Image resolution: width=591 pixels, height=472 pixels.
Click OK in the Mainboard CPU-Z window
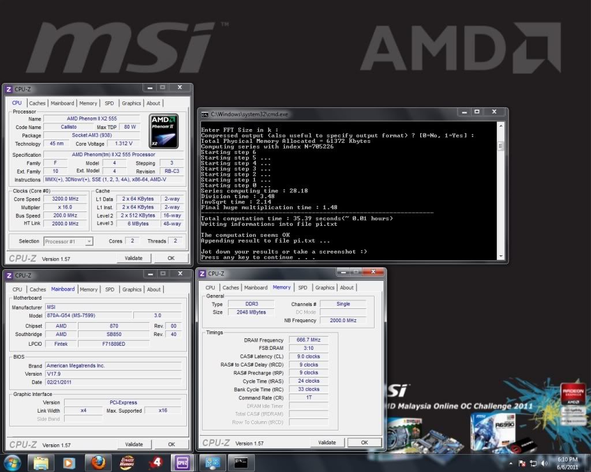click(171, 444)
